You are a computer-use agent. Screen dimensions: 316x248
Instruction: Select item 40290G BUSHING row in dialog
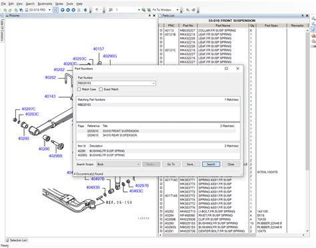click(158, 155)
